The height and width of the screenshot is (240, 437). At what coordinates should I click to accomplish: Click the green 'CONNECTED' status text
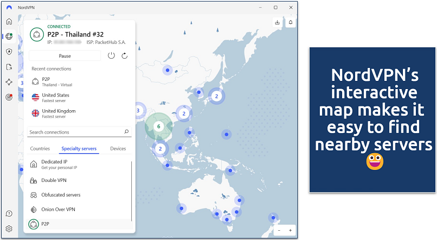click(x=59, y=27)
